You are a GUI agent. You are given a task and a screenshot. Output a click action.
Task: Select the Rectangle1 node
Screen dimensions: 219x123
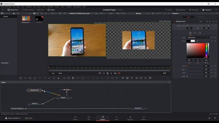click(67, 90)
